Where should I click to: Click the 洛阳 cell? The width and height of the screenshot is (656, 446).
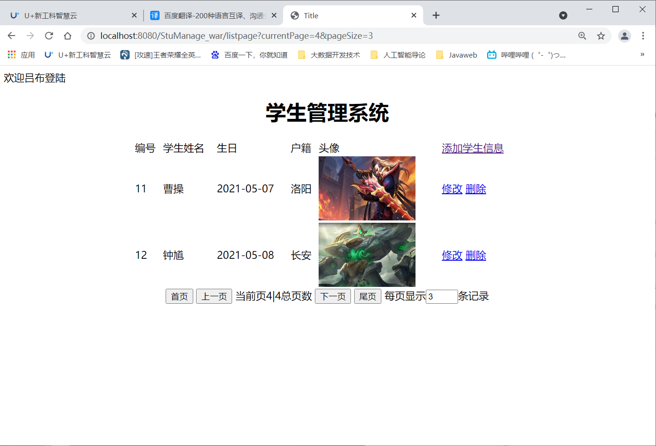[x=301, y=189]
